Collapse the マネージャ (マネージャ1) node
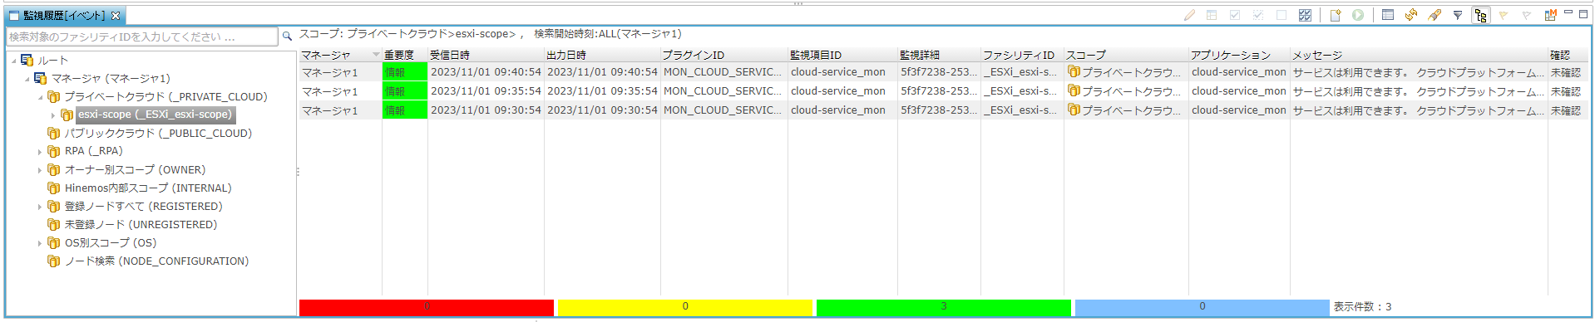1595x322 pixels. click(x=27, y=79)
